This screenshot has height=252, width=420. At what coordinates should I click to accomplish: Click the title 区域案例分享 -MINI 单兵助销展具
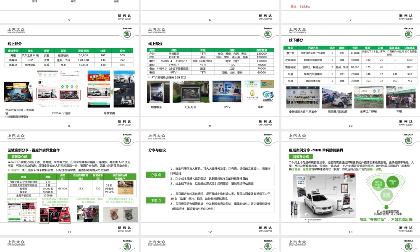tap(316, 150)
